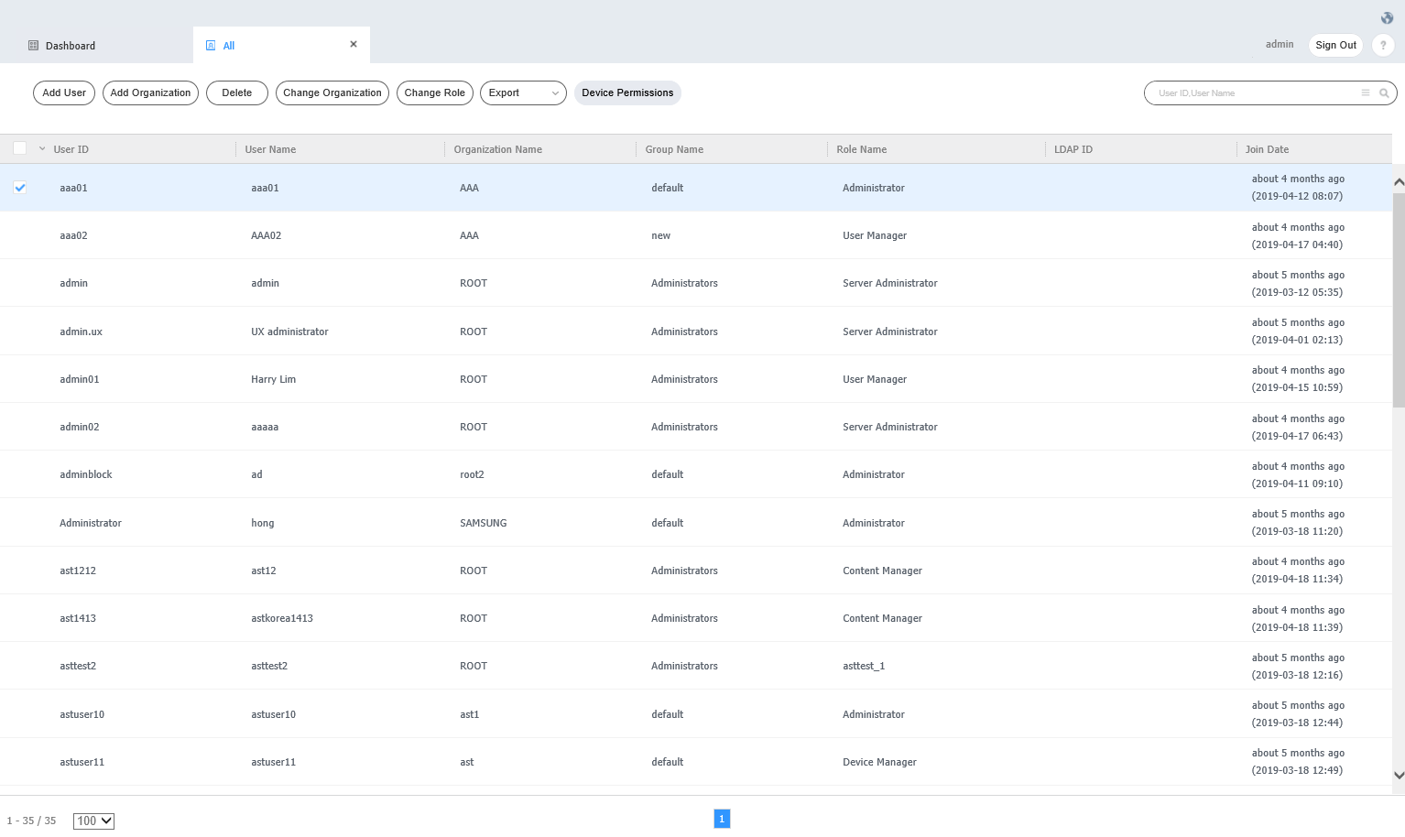Sort by the Join Date column header
1405x837 pixels.
click(1267, 149)
